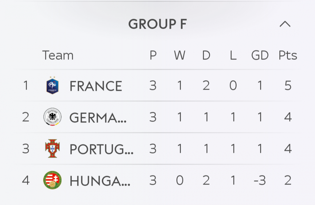The height and width of the screenshot is (205, 315).
Task: Open the truncated PORTUG... team name
Action: pyautogui.click(x=101, y=149)
